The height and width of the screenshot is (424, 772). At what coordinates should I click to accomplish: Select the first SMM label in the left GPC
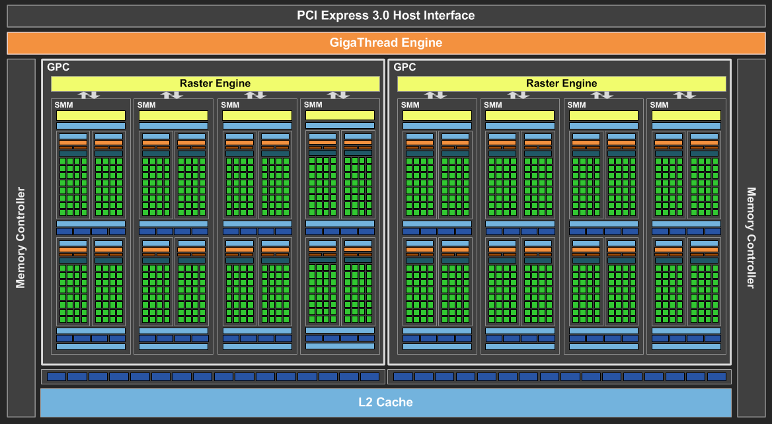pos(63,105)
